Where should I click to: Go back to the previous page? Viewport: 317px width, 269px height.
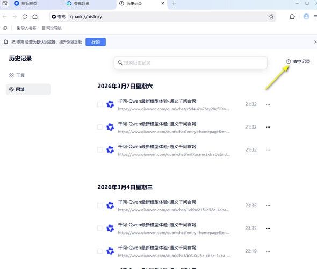click(5, 17)
